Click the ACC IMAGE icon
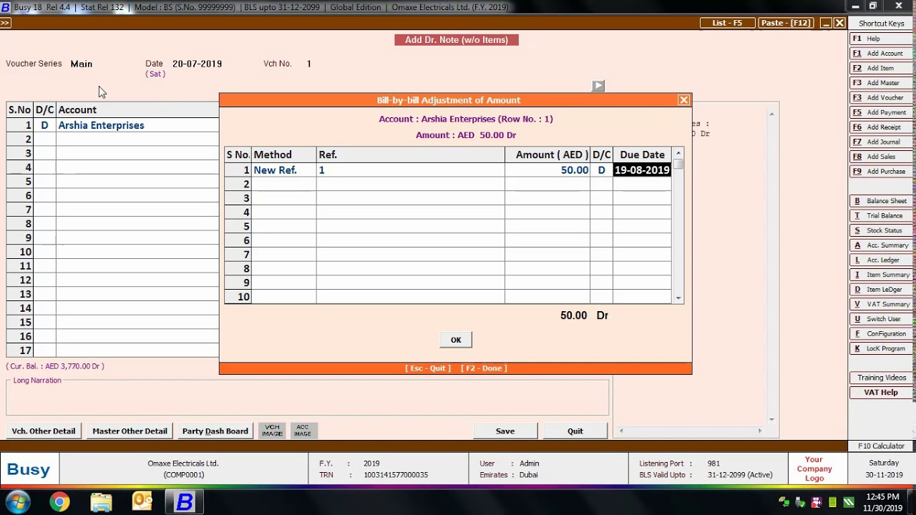This screenshot has height=515, width=916. pyautogui.click(x=303, y=431)
